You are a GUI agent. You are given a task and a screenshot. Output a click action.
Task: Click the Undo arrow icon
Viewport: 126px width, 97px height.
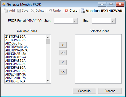[x=50, y=11]
